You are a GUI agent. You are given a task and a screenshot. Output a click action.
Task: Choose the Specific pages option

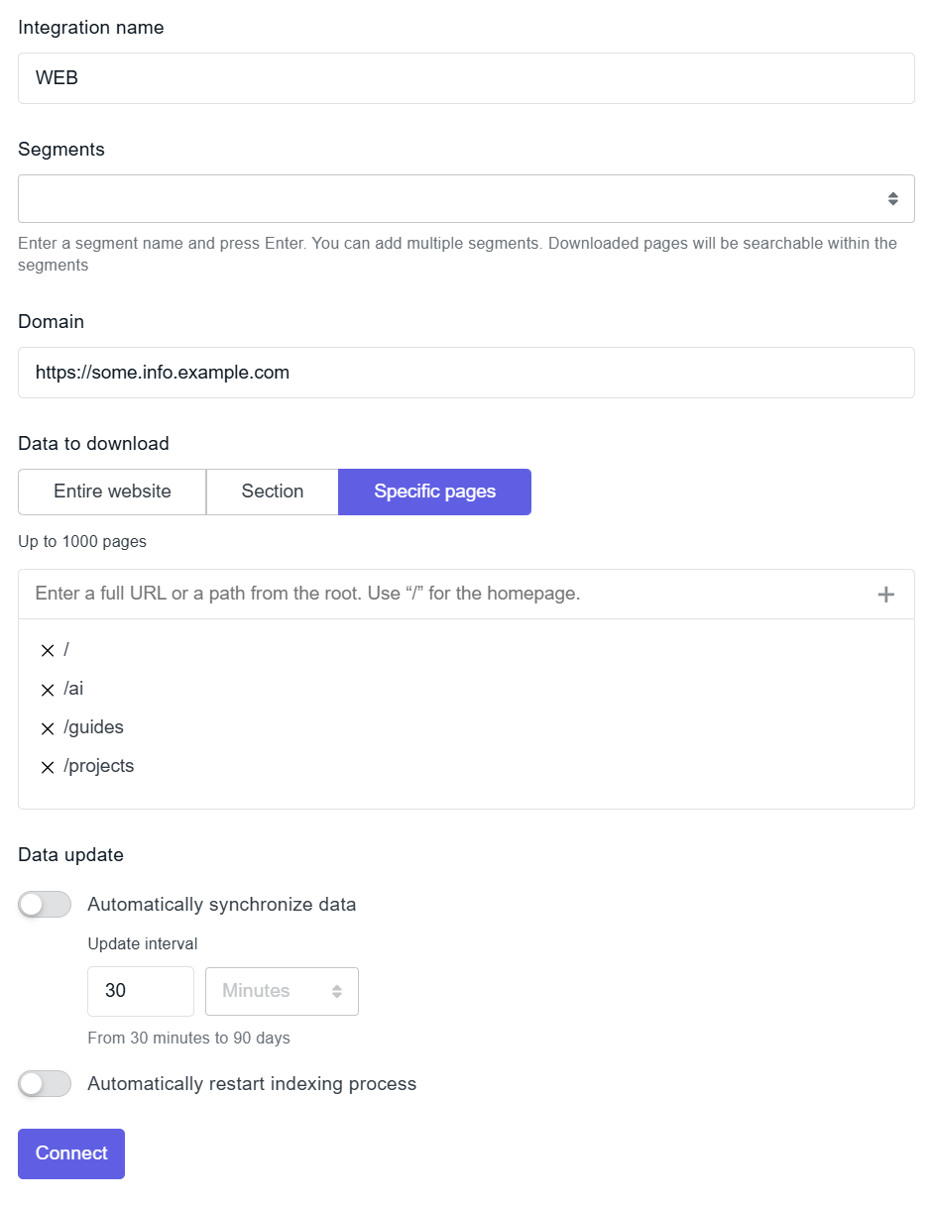pos(434,492)
